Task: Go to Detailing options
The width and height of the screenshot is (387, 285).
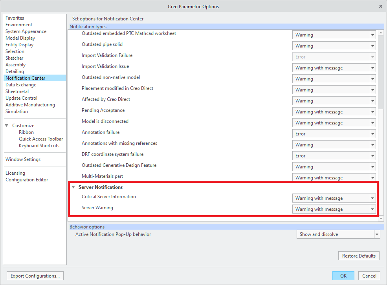Action: pyautogui.click(x=15, y=71)
